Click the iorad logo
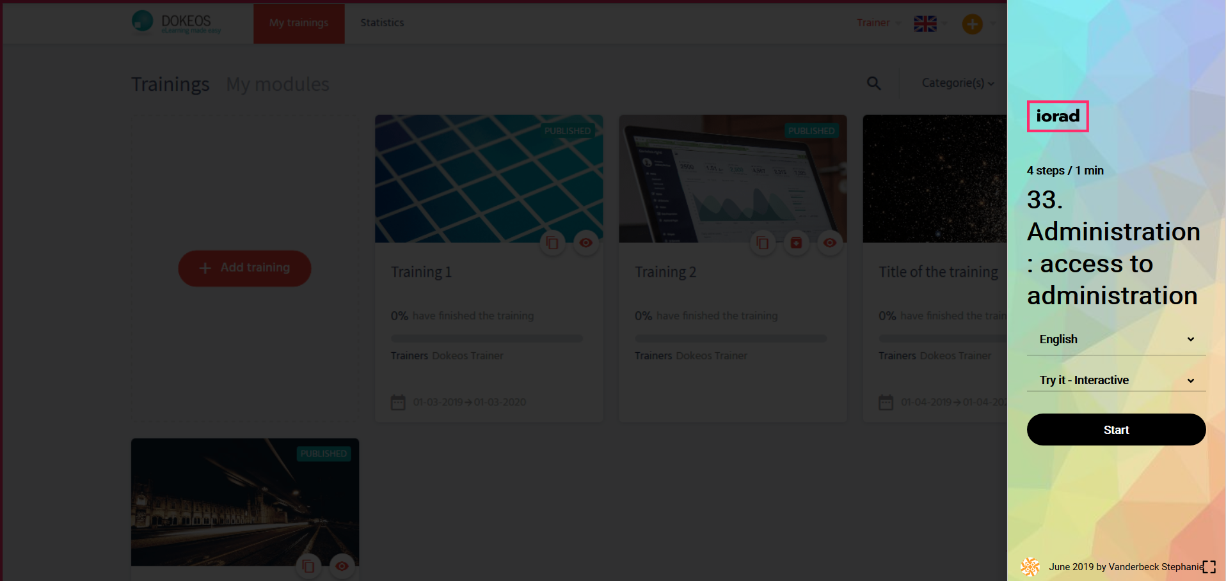 point(1057,116)
